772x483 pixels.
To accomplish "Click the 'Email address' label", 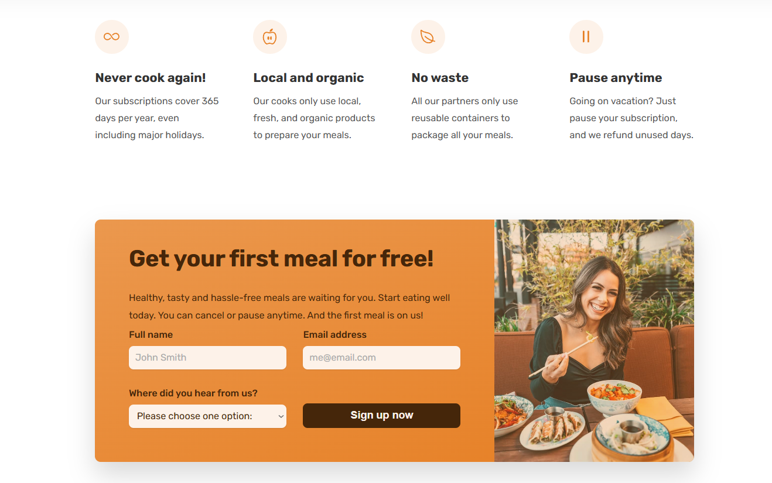I will coord(335,335).
